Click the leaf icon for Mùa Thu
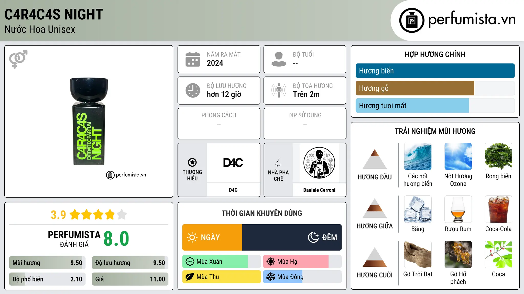Image resolution: width=524 pixels, height=294 pixels. (190, 277)
